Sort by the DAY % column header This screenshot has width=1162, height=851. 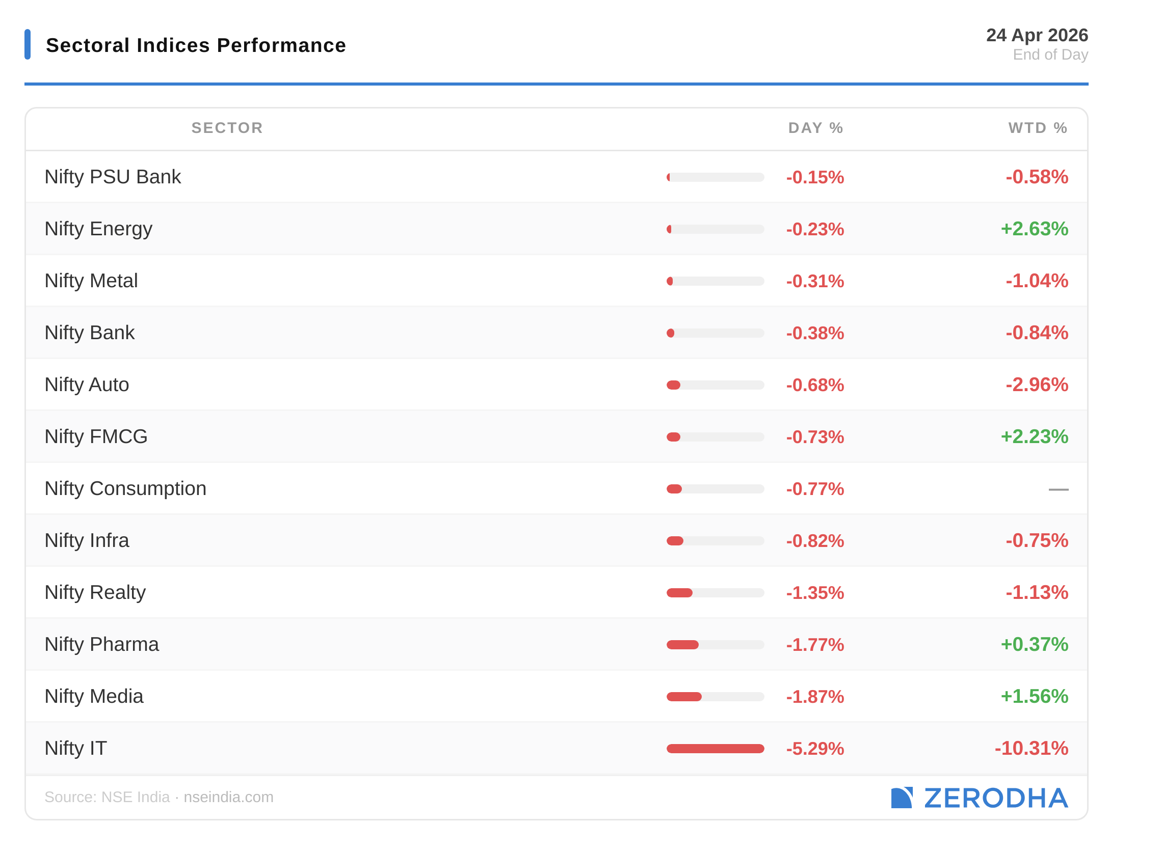(x=815, y=128)
